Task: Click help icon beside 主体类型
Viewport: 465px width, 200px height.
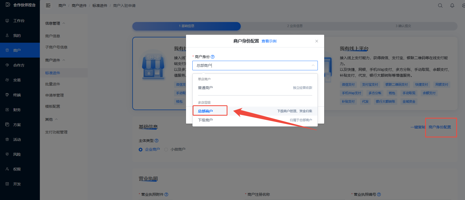Action: [x=157, y=141]
